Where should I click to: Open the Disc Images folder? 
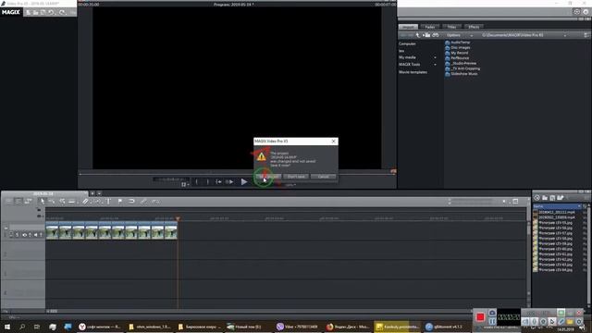click(x=458, y=47)
